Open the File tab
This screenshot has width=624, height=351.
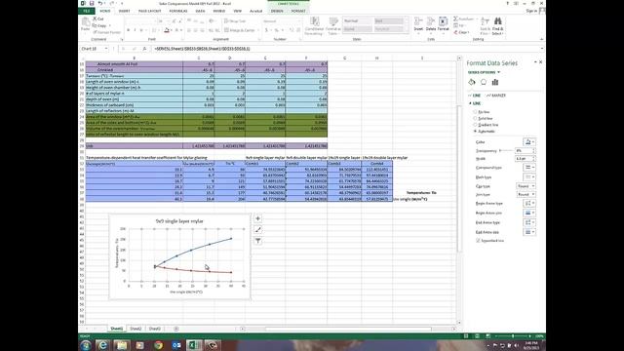[x=87, y=11]
